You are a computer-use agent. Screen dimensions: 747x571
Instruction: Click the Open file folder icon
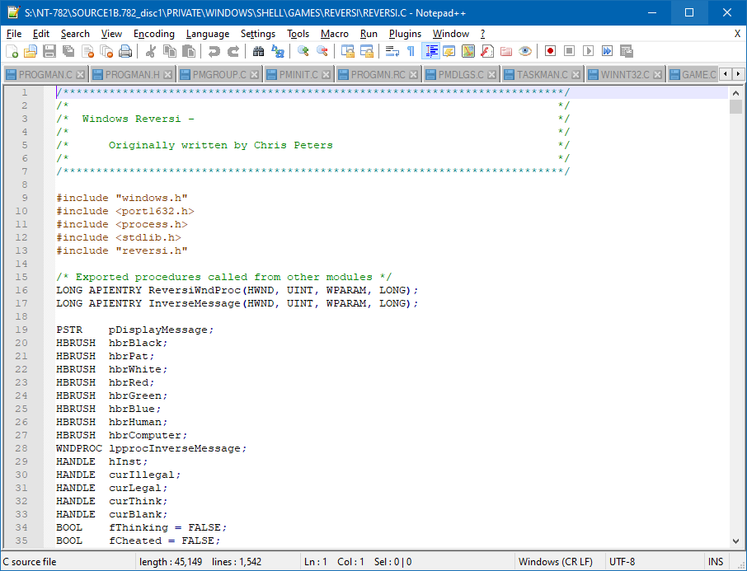point(30,51)
